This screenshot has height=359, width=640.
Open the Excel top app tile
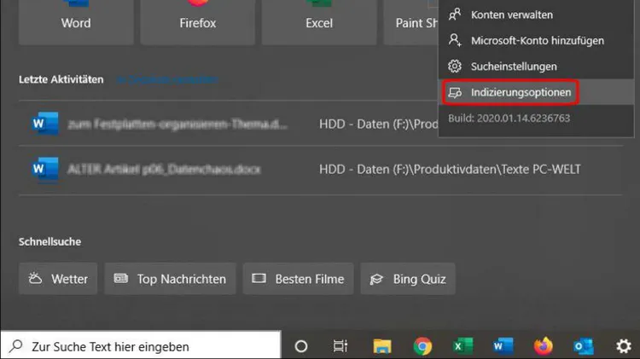[x=319, y=22]
